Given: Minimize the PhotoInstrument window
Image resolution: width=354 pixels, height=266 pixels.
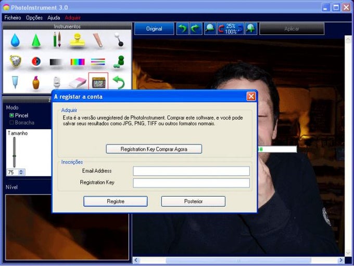Looking at the screenshot, I should [x=325, y=7].
